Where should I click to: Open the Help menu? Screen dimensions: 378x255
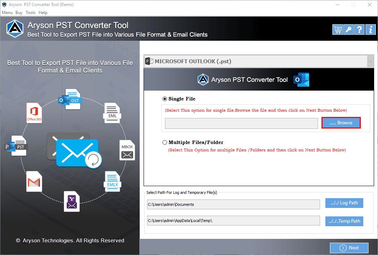coord(43,13)
